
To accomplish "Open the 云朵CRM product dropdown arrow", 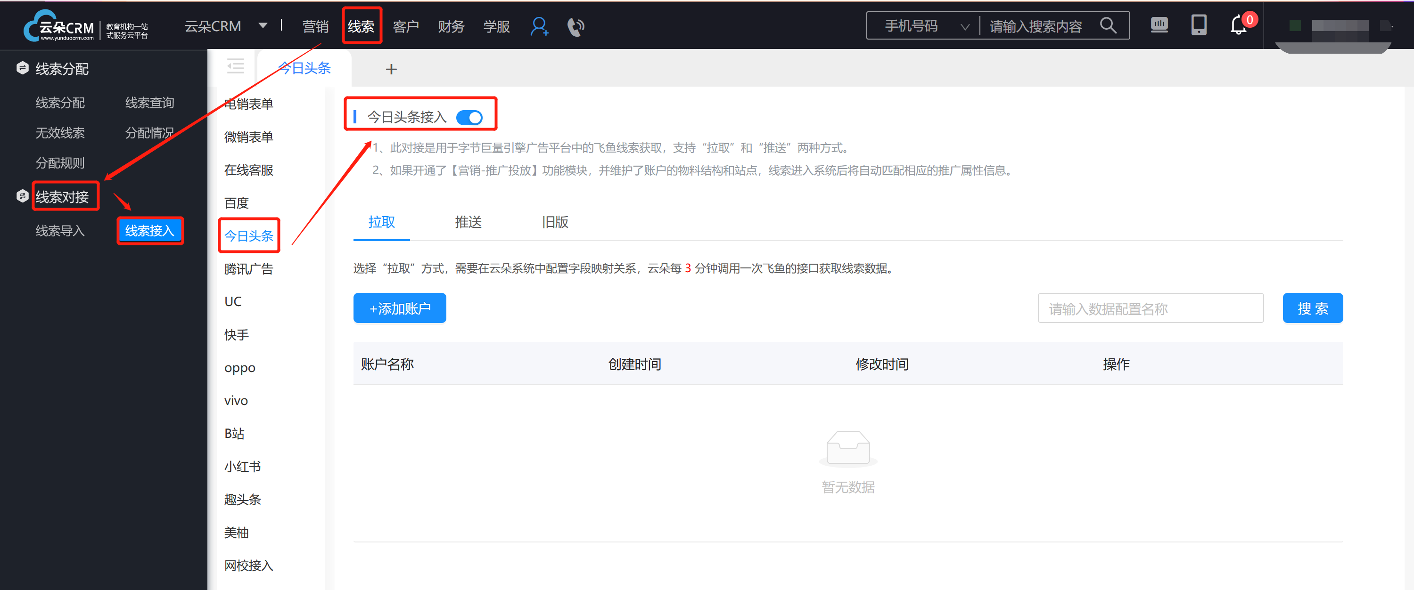I will pos(263,25).
